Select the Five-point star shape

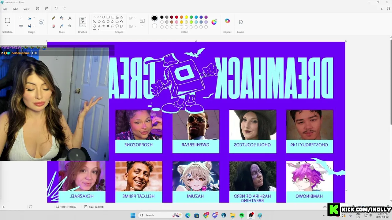point(104,26)
